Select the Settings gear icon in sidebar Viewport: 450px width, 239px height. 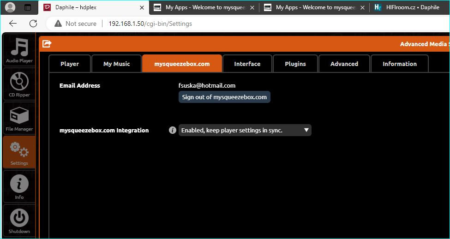(19, 152)
